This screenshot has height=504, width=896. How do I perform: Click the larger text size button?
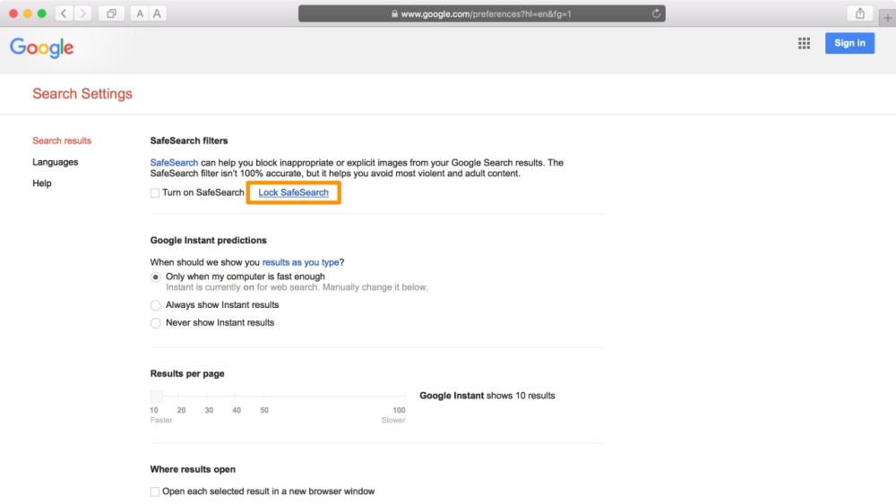157,13
